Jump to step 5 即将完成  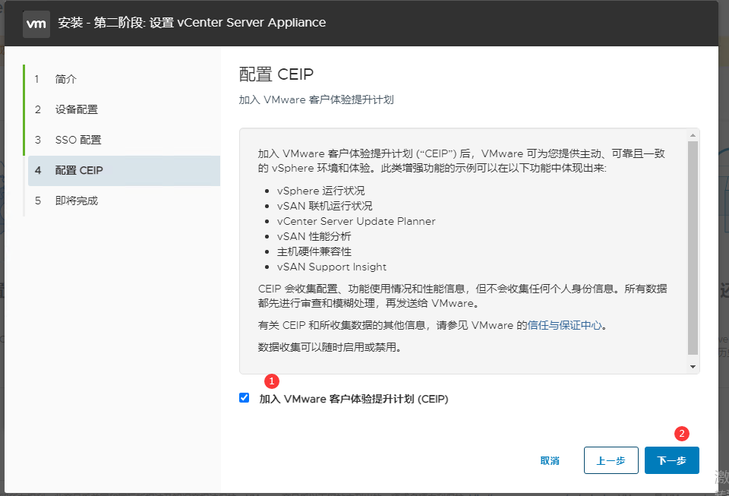pyautogui.click(x=76, y=201)
